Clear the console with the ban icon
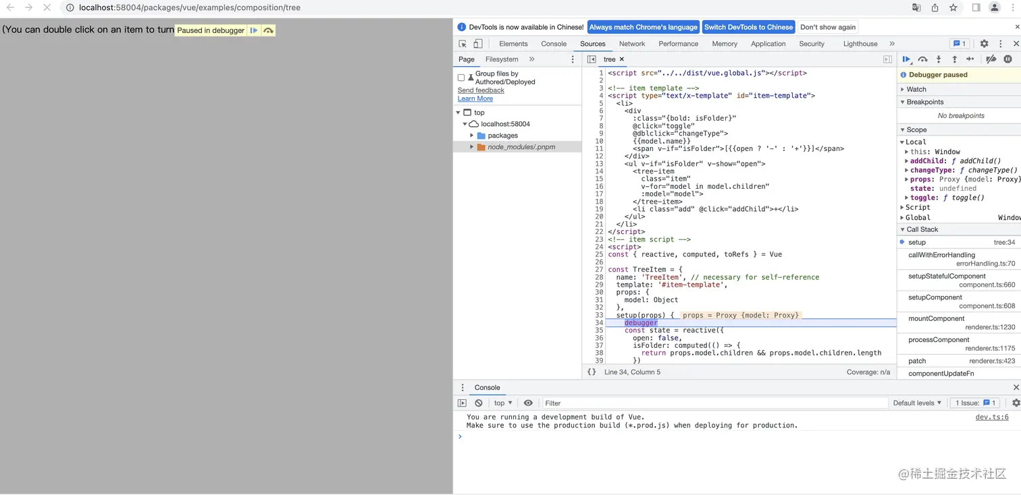The height and width of the screenshot is (495, 1021). tap(478, 403)
